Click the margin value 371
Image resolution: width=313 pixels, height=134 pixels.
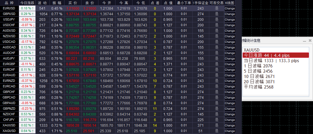point(201,125)
